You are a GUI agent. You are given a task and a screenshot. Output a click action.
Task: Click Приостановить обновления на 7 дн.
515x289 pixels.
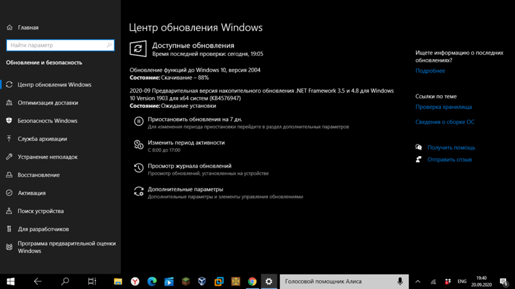195,119
